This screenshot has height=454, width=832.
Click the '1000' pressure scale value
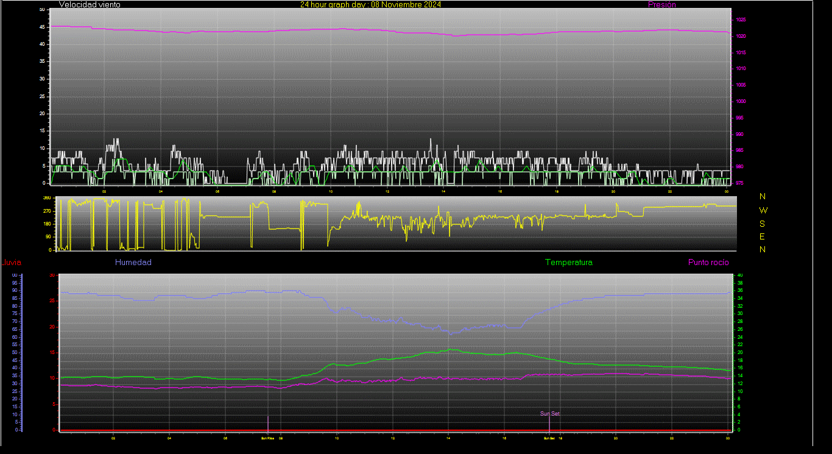tap(741, 102)
